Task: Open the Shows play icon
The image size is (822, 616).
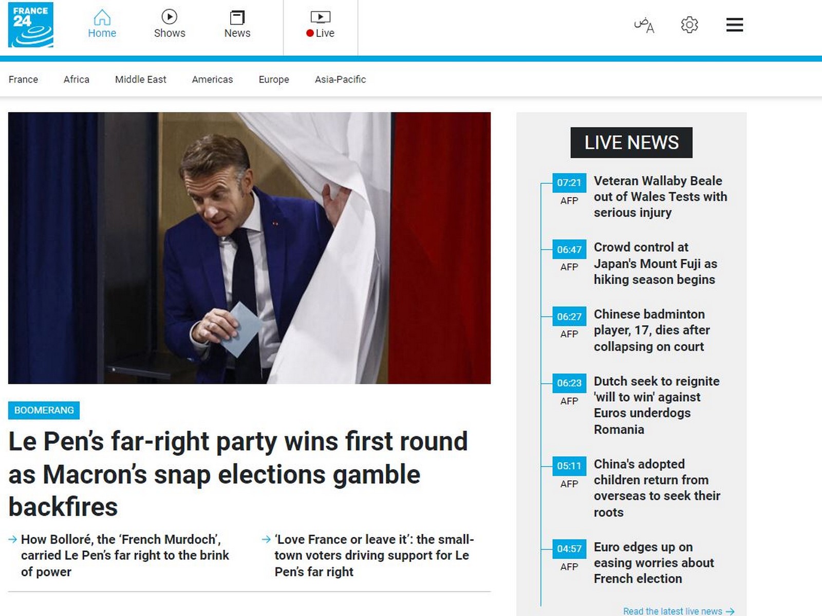Action: pyautogui.click(x=169, y=17)
